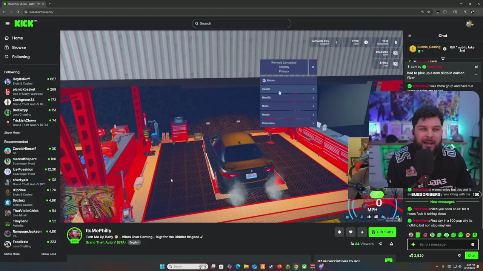Click the Kick logo
The image size is (483, 271).
tap(26, 23)
